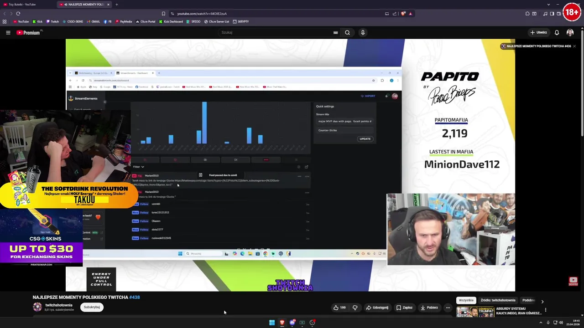
Task: Open the Windows Start menu
Action: 272,323
